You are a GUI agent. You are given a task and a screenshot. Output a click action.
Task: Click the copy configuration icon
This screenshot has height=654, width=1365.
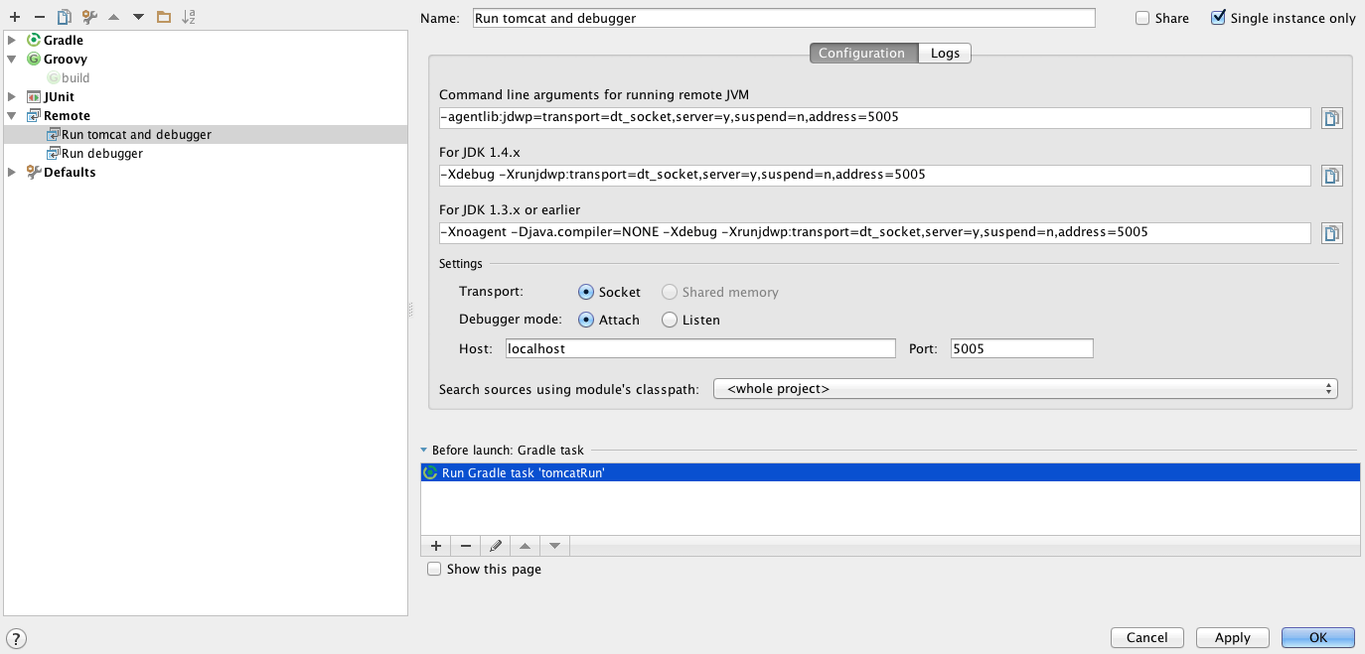point(65,17)
